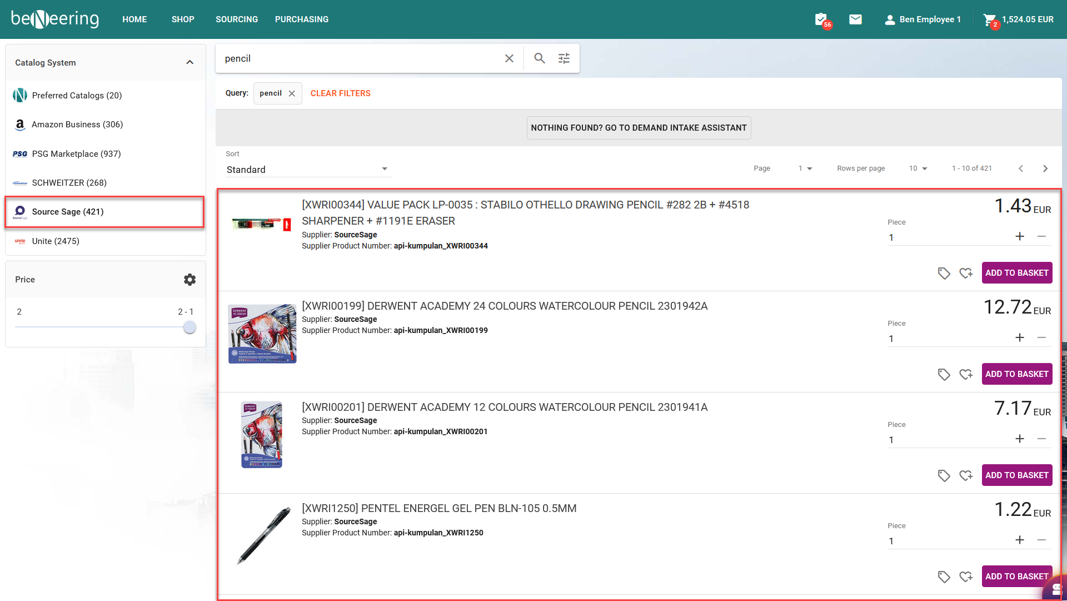Screen dimensions: 1067x601
Task: Filter by PSG Marketplace catalog
Action: tap(76, 154)
